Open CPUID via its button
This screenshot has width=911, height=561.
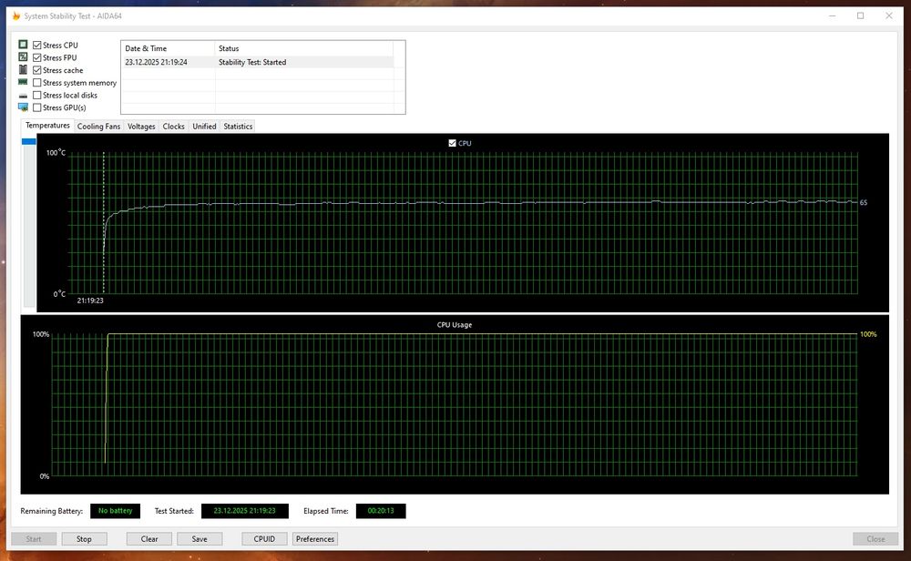[x=264, y=539]
